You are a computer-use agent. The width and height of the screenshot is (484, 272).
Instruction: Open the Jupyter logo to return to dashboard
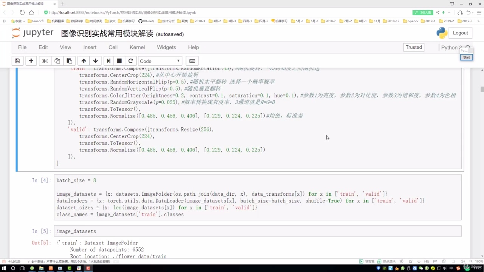pyautogui.click(x=32, y=33)
